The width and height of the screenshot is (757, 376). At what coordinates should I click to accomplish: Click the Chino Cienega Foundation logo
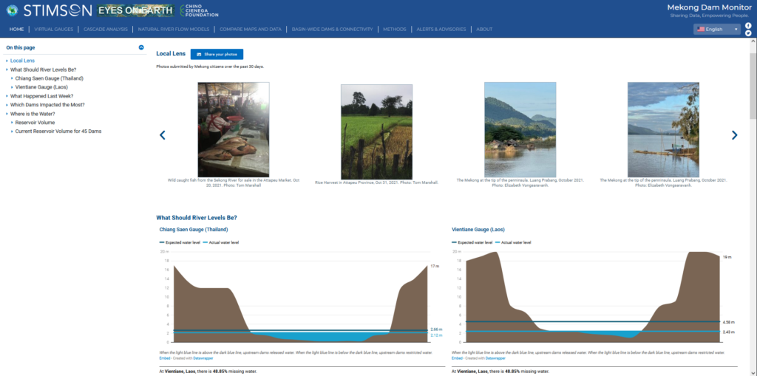tap(198, 10)
